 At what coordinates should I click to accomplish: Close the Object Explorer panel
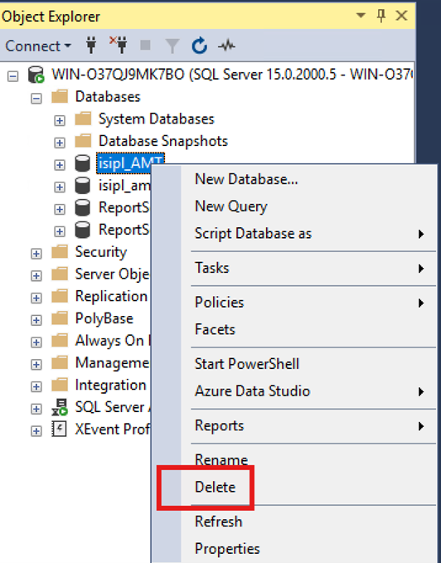point(401,16)
